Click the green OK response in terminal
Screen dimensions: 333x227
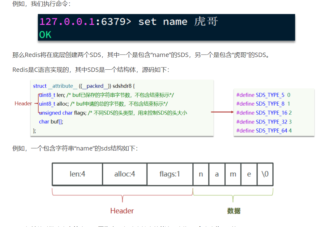45,35
